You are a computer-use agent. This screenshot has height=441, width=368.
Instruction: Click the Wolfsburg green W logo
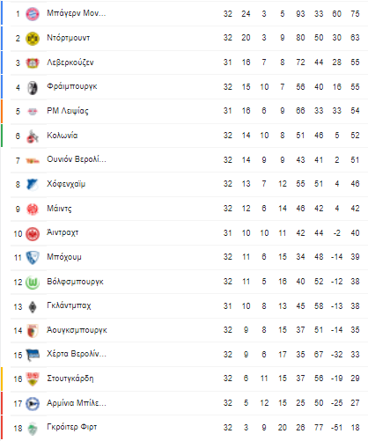pyautogui.click(x=33, y=282)
